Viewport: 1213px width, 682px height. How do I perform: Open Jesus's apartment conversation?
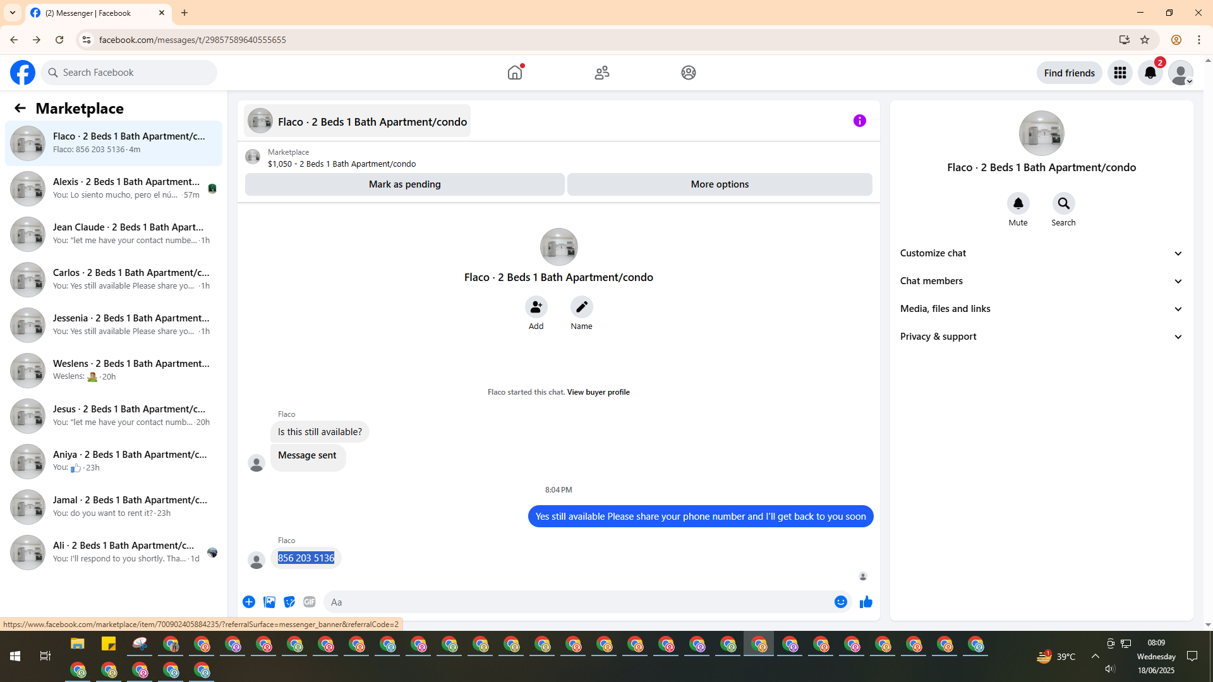[x=114, y=416]
